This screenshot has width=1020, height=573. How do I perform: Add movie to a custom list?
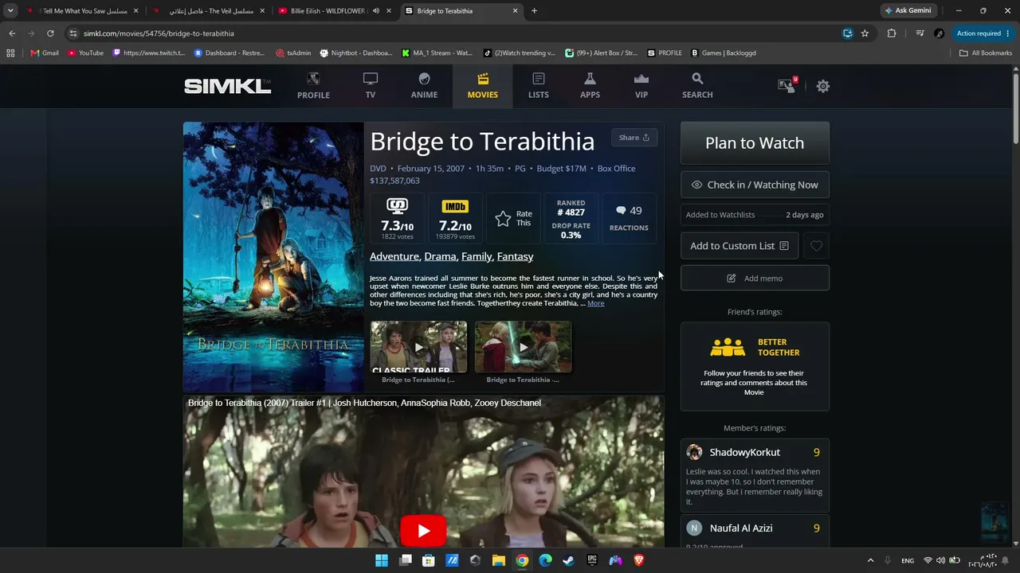click(x=739, y=246)
